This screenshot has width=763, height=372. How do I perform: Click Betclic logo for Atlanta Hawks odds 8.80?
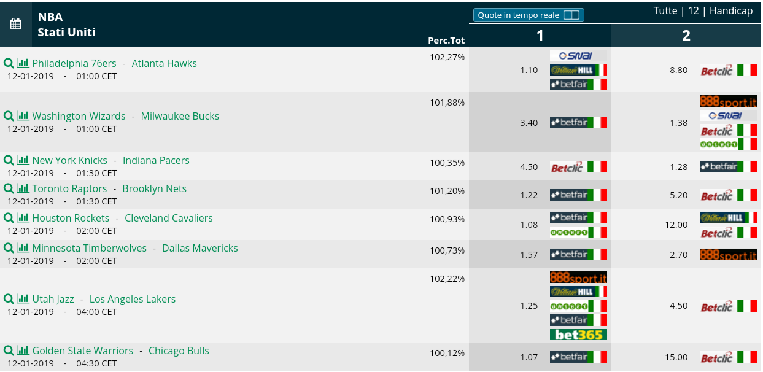pos(729,70)
